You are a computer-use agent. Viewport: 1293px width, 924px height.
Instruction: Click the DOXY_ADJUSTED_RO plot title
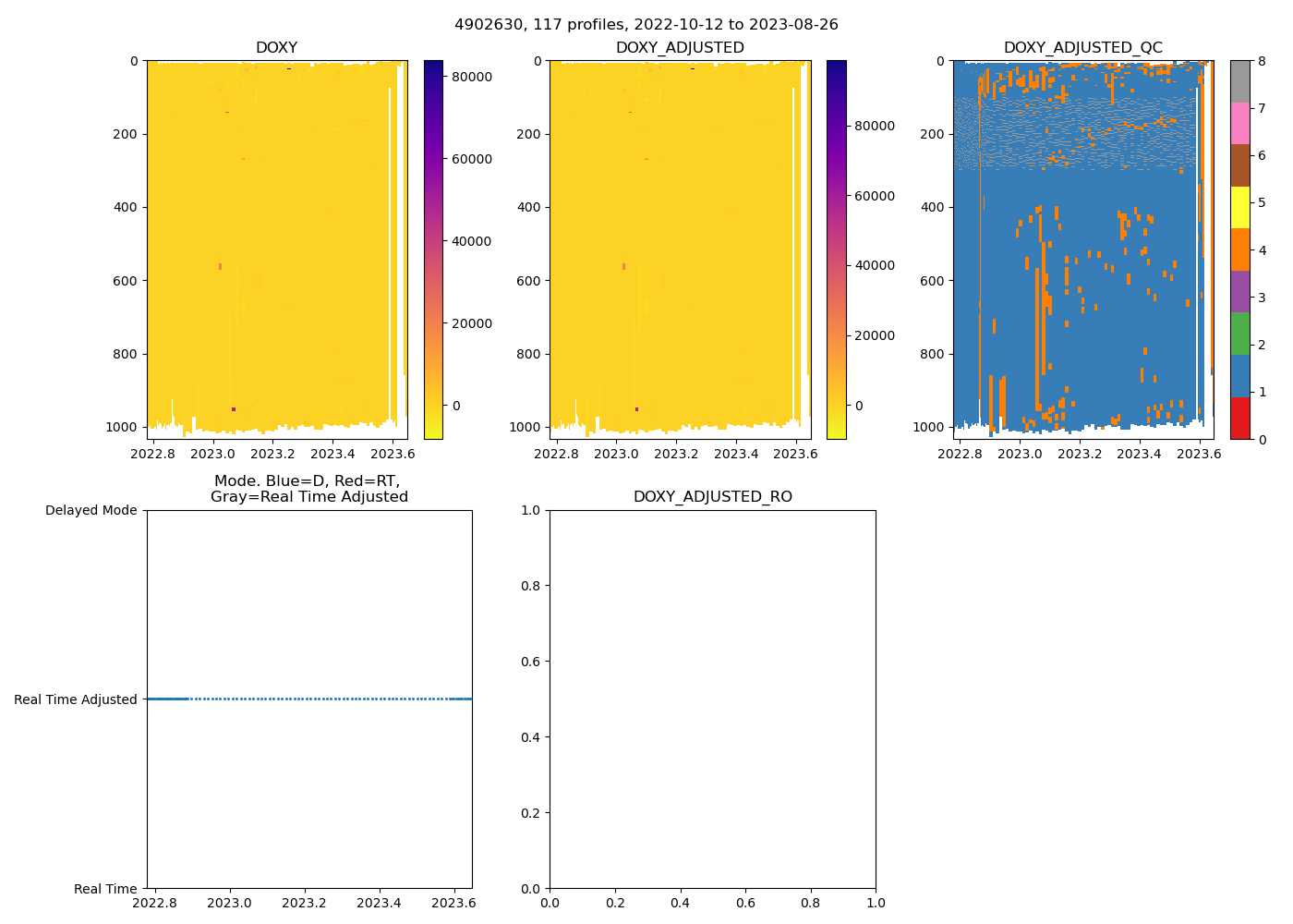coord(712,497)
